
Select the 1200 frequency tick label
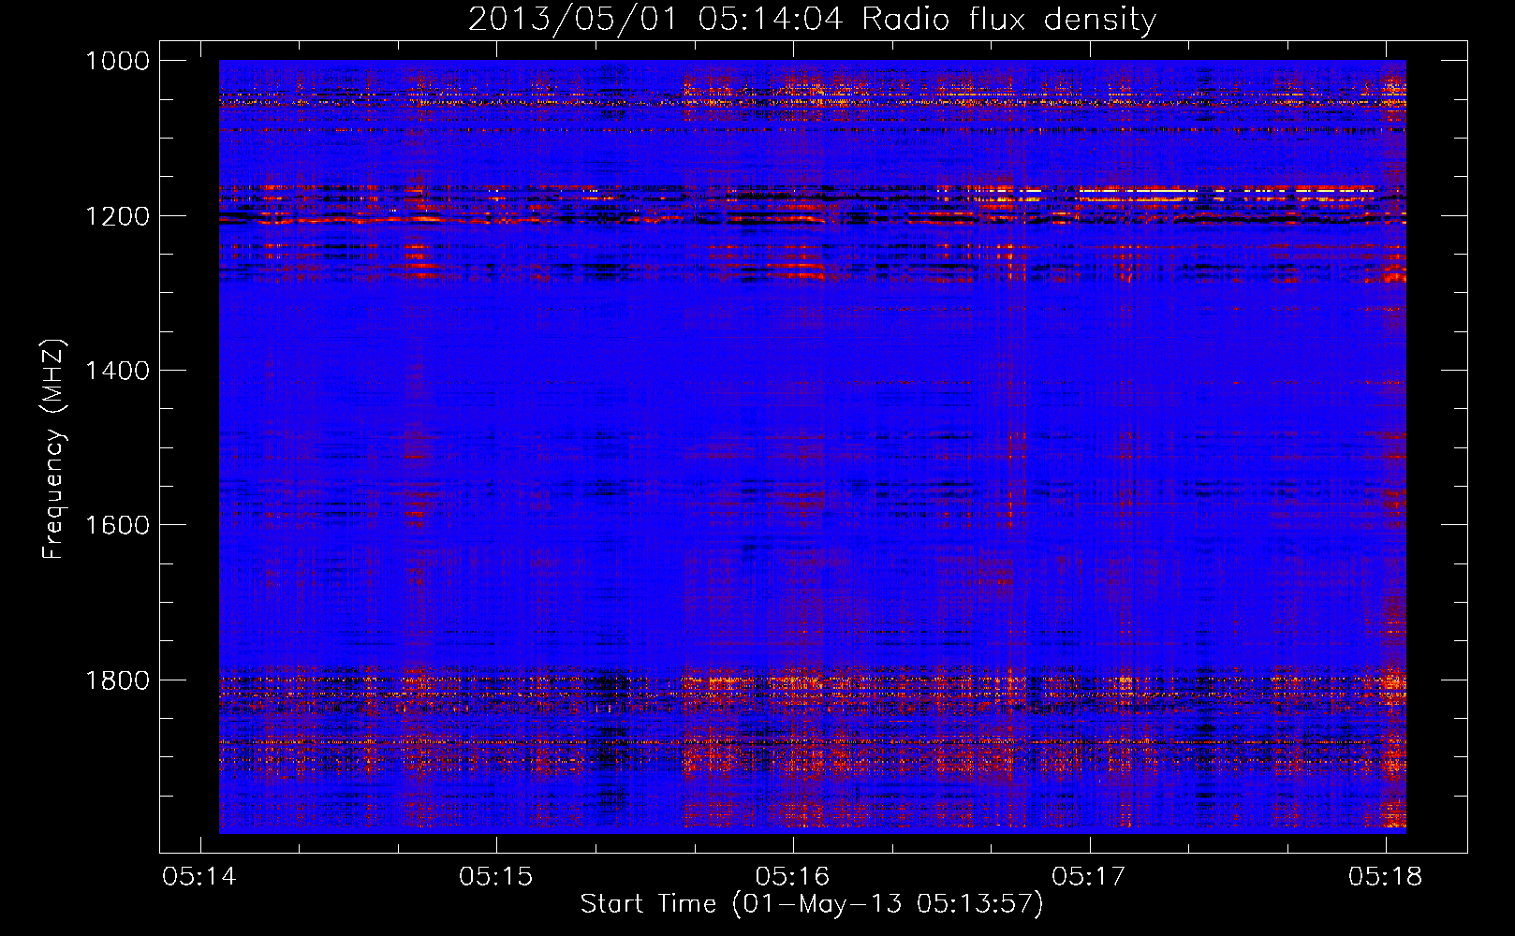[x=117, y=216]
